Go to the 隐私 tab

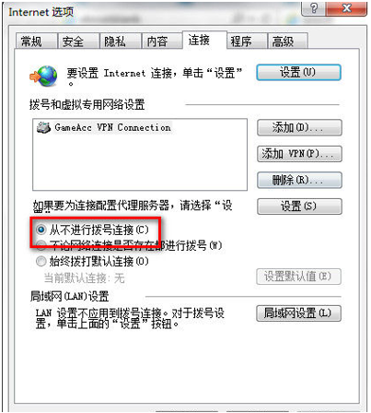pyautogui.click(x=121, y=41)
